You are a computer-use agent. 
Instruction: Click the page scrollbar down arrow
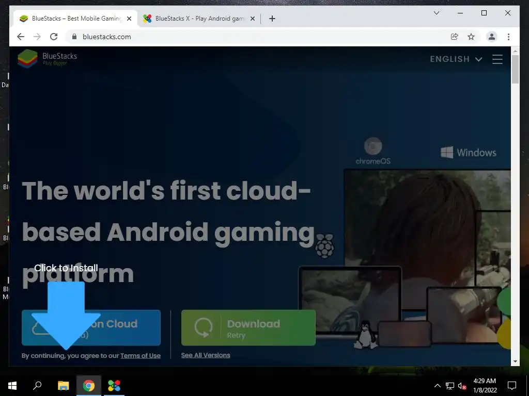(x=515, y=361)
